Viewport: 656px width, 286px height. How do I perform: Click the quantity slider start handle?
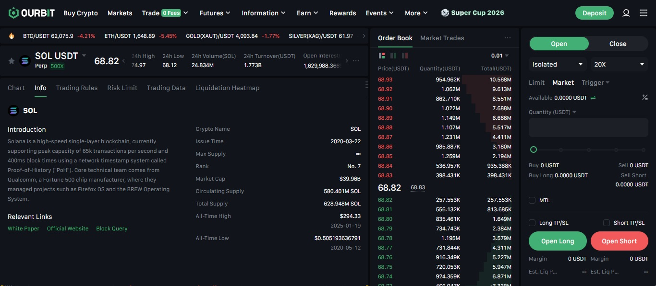pyautogui.click(x=533, y=149)
